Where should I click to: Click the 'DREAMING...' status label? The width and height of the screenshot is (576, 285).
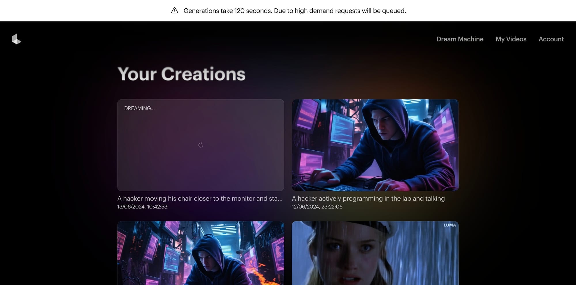tap(139, 108)
